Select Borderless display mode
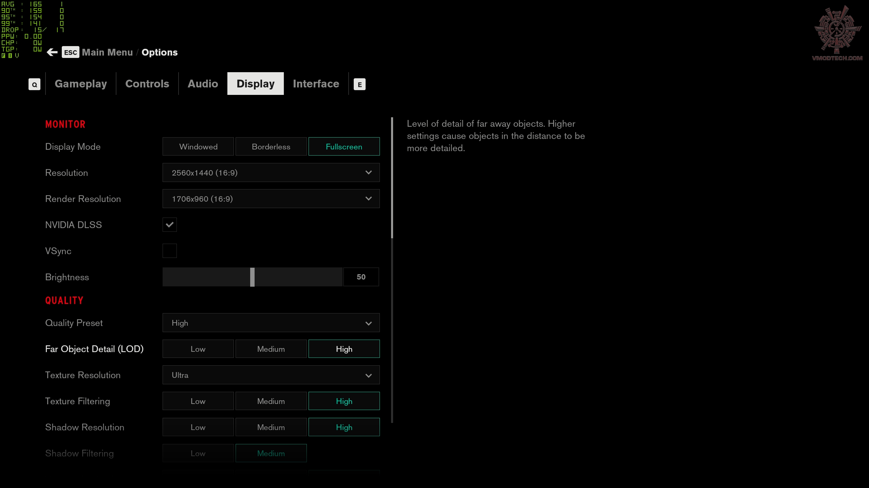 click(x=271, y=147)
